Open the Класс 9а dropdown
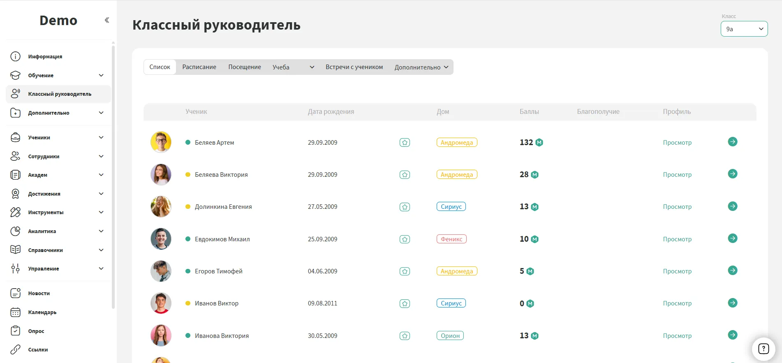The image size is (782, 363). pyautogui.click(x=744, y=29)
